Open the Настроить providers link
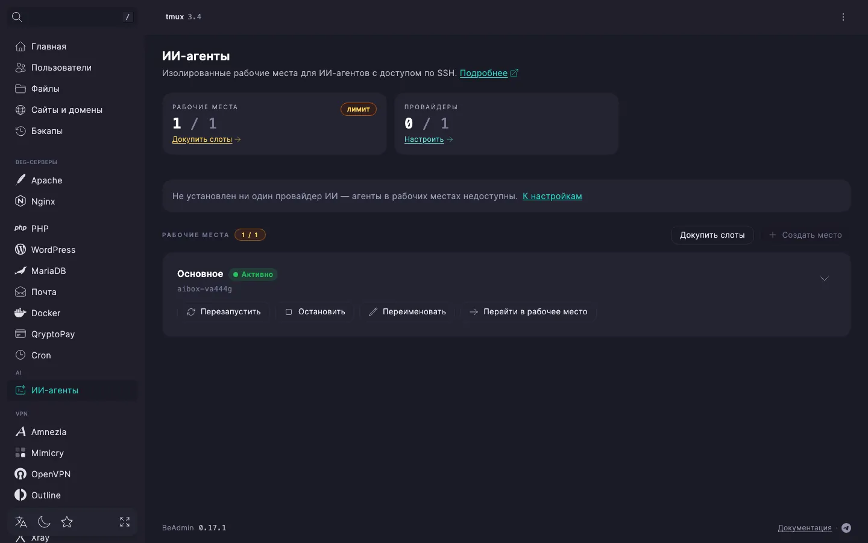 coord(429,139)
